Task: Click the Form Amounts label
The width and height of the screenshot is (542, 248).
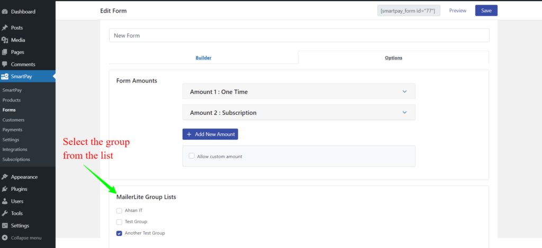Action: [x=137, y=81]
